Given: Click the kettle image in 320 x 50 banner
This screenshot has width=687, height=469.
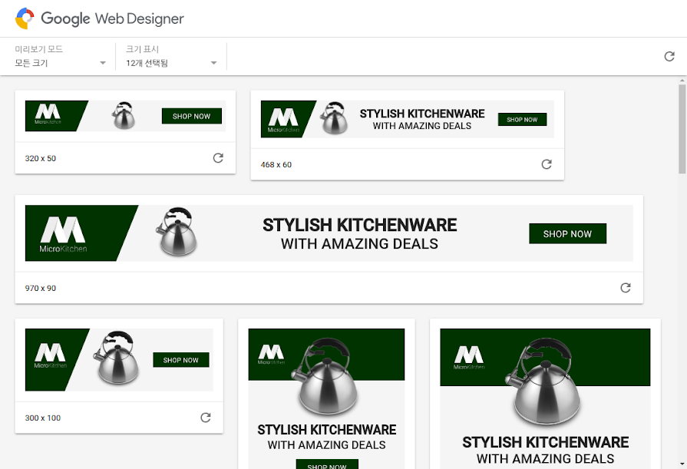Looking at the screenshot, I should click(x=124, y=116).
